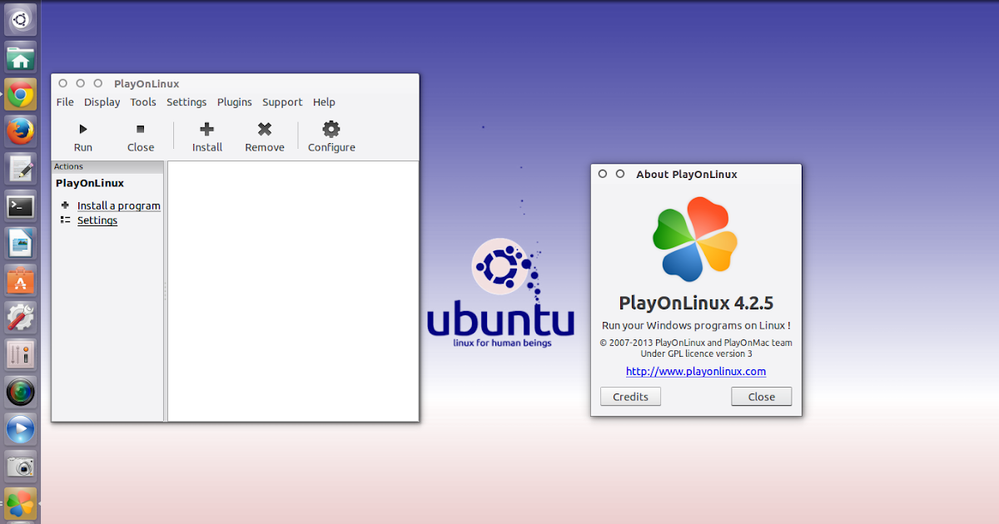Open the Support menu

(x=282, y=102)
